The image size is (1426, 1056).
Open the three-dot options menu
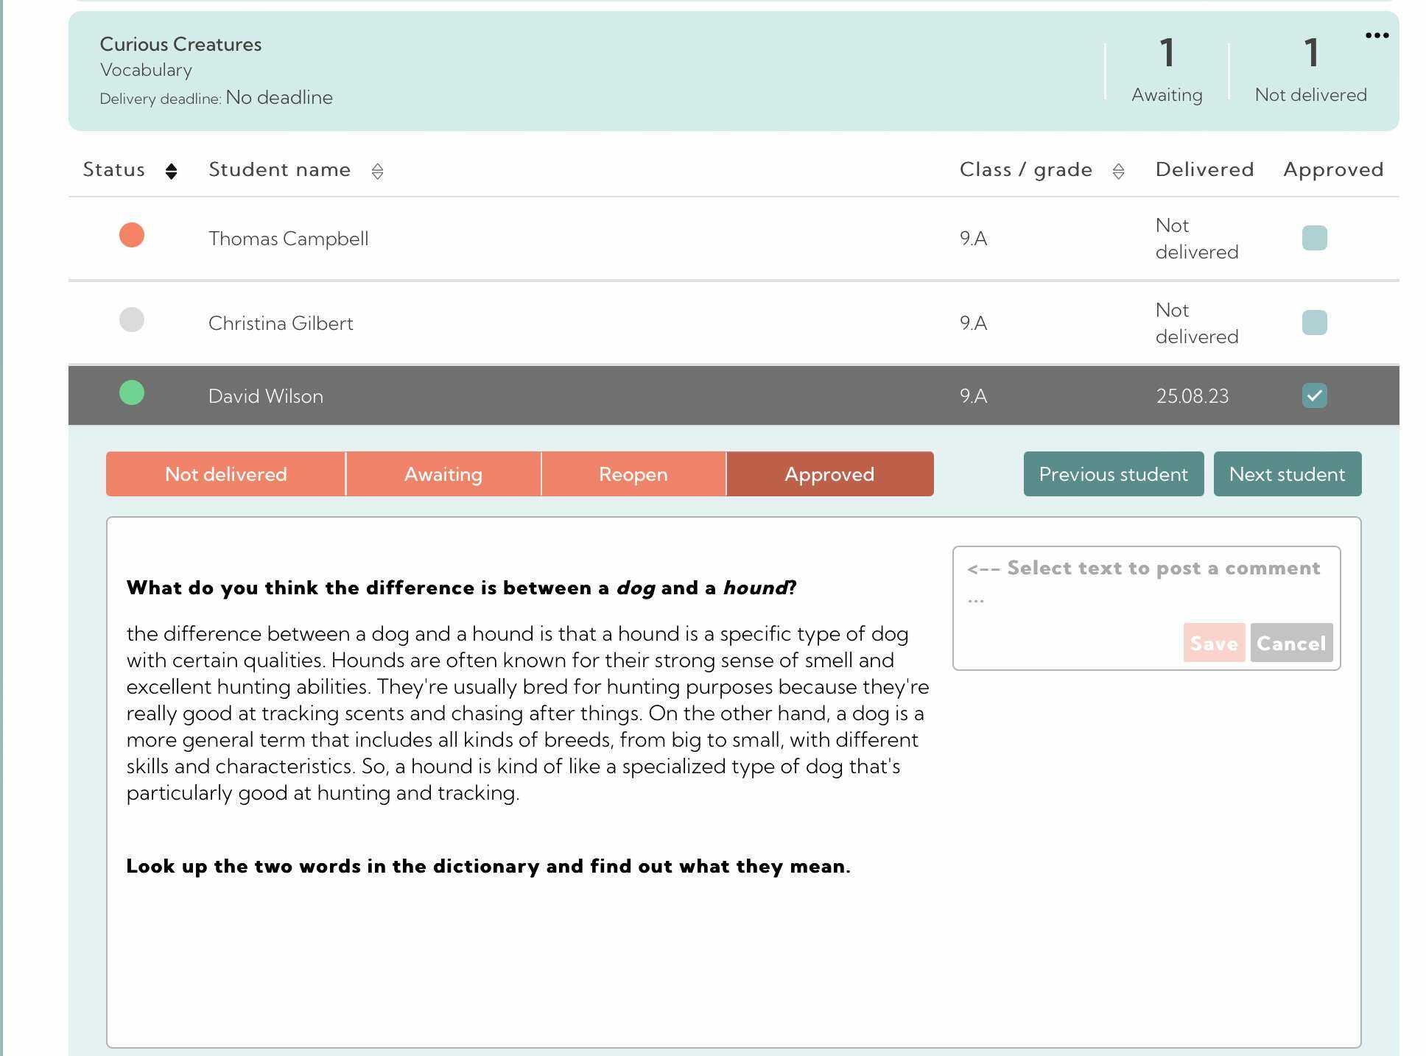pos(1377,35)
